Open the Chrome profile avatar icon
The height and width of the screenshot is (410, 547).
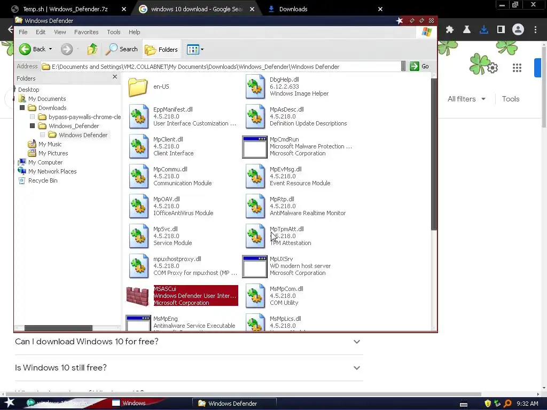[518, 30]
